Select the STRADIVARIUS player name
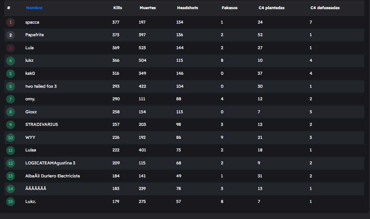 click(x=42, y=125)
